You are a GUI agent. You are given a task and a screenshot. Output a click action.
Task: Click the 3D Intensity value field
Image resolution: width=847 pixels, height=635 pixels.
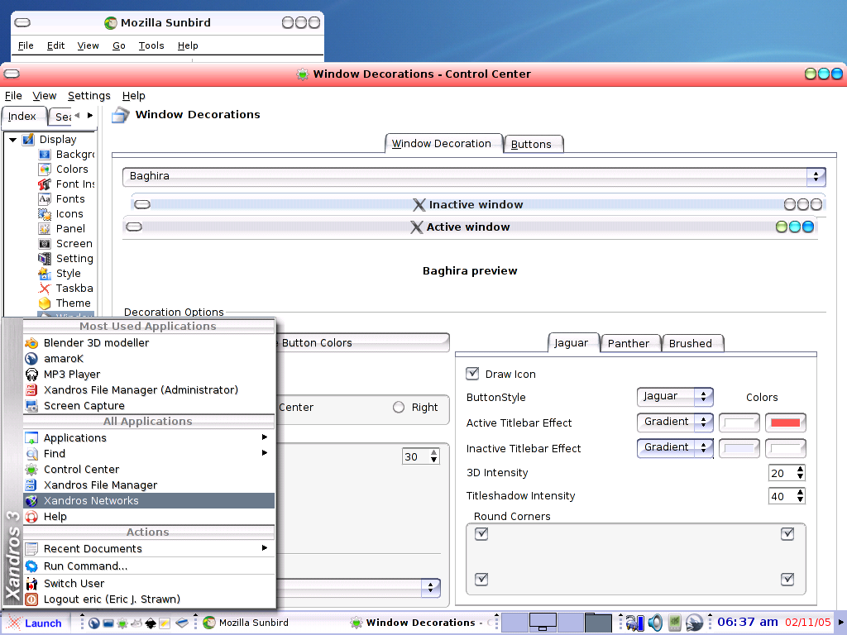(x=782, y=473)
